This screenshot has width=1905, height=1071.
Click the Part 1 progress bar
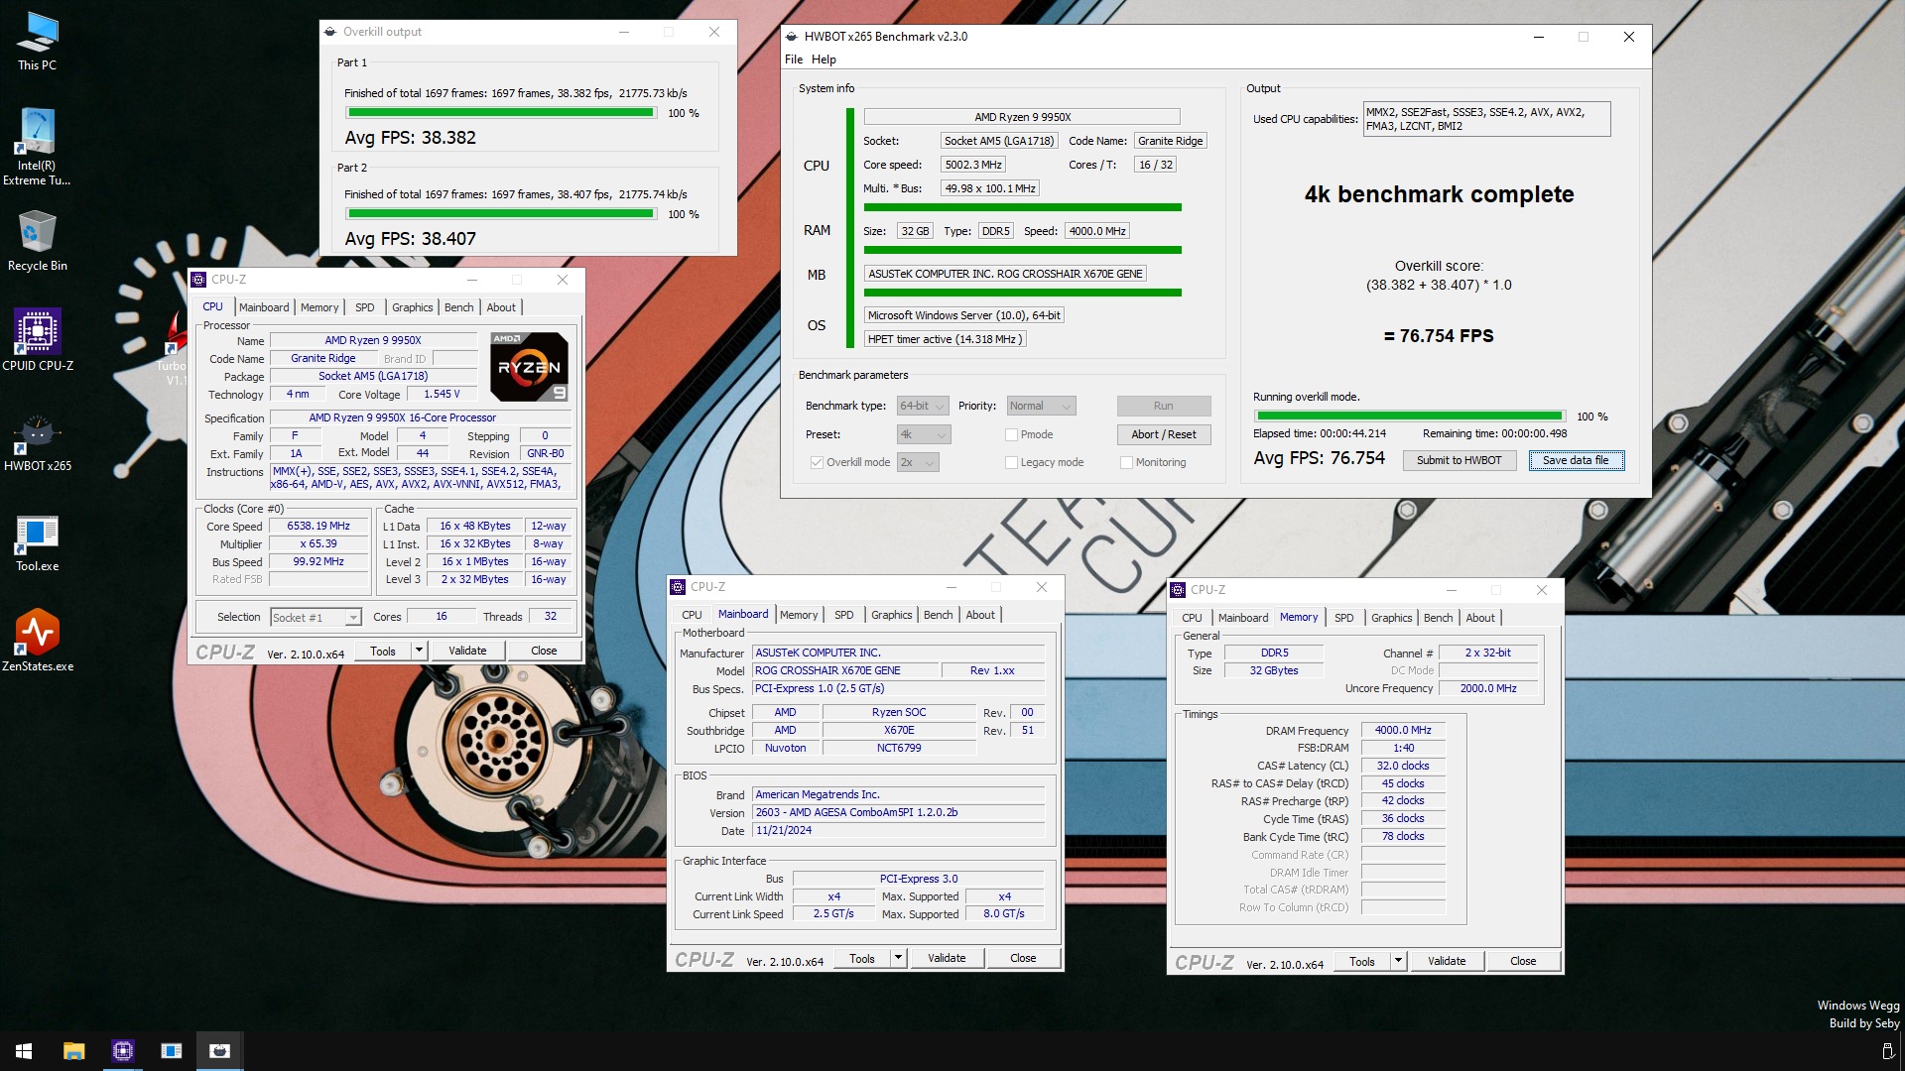[502, 113]
